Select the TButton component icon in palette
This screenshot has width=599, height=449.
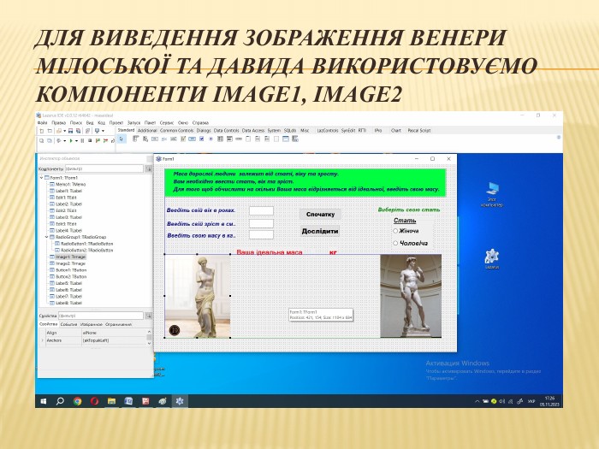pyautogui.click(x=155, y=139)
